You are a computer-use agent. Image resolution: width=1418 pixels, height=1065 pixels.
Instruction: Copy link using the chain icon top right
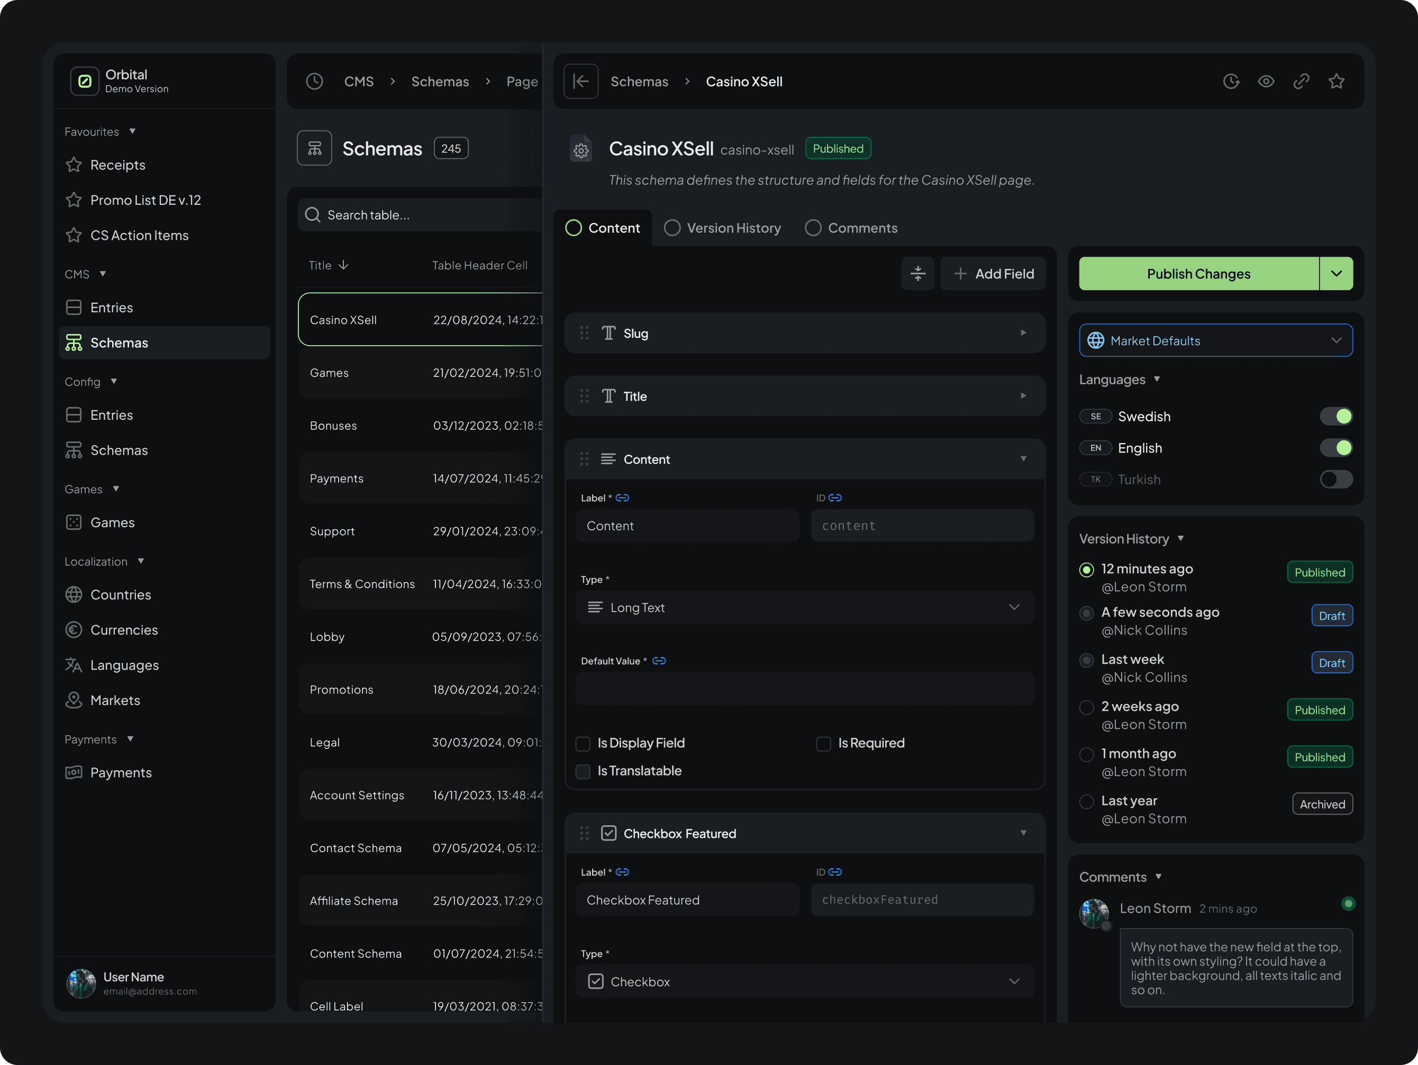tap(1302, 82)
